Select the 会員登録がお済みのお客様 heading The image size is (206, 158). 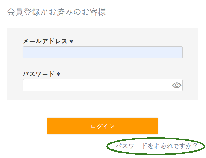click(x=57, y=12)
